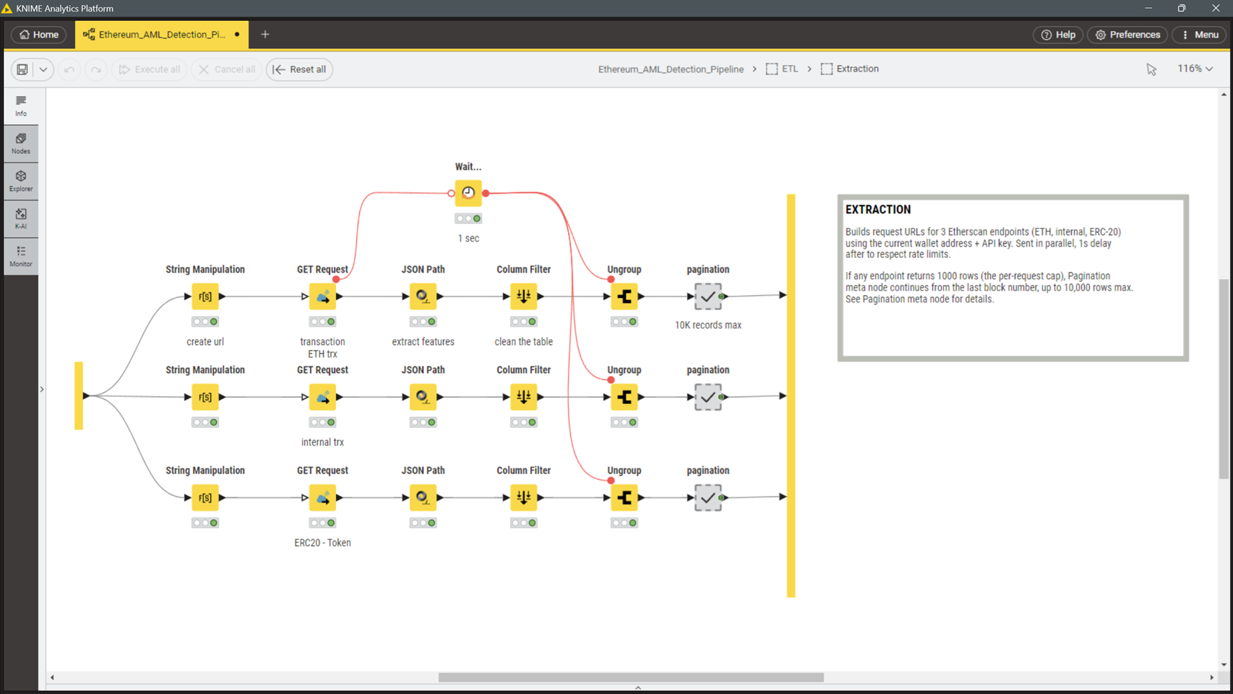Open the Explorer sidebar panel
This screenshot has width=1233, height=694.
21,181
